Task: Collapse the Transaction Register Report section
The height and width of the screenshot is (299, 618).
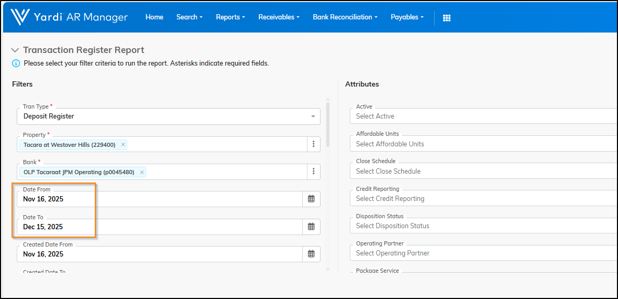Action: click(15, 50)
